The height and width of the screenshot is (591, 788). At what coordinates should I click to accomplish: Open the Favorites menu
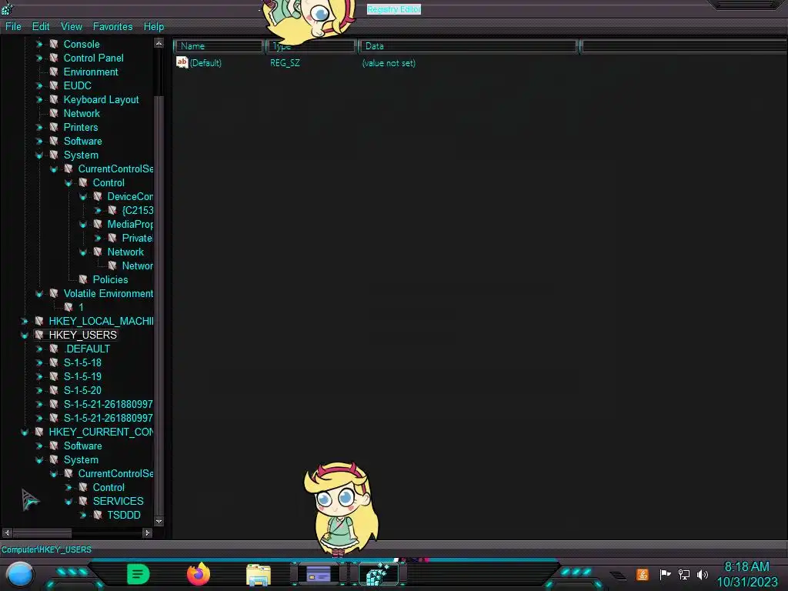tap(112, 27)
